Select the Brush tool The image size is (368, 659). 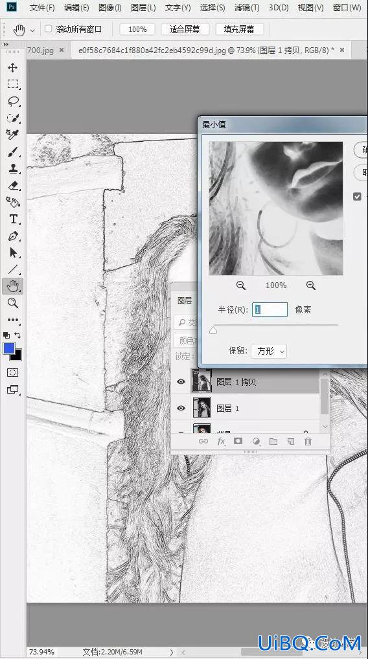(13, 151)
